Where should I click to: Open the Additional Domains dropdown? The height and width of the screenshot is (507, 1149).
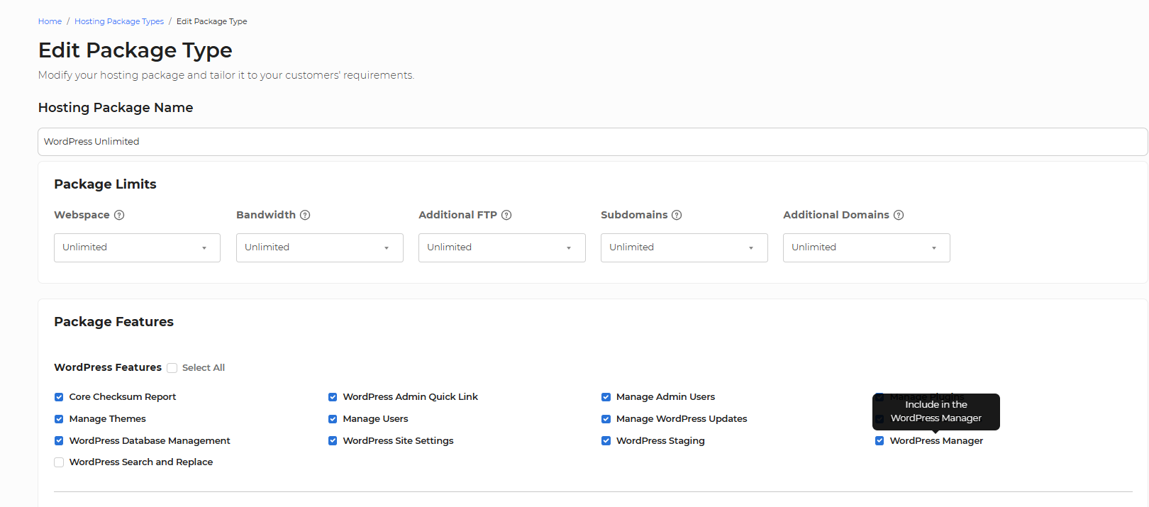coord(866,247)
